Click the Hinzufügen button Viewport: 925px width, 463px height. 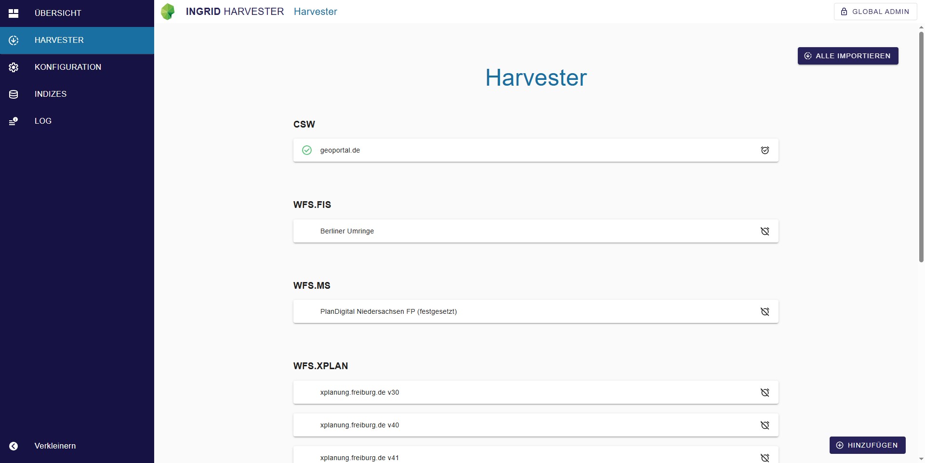867,445
